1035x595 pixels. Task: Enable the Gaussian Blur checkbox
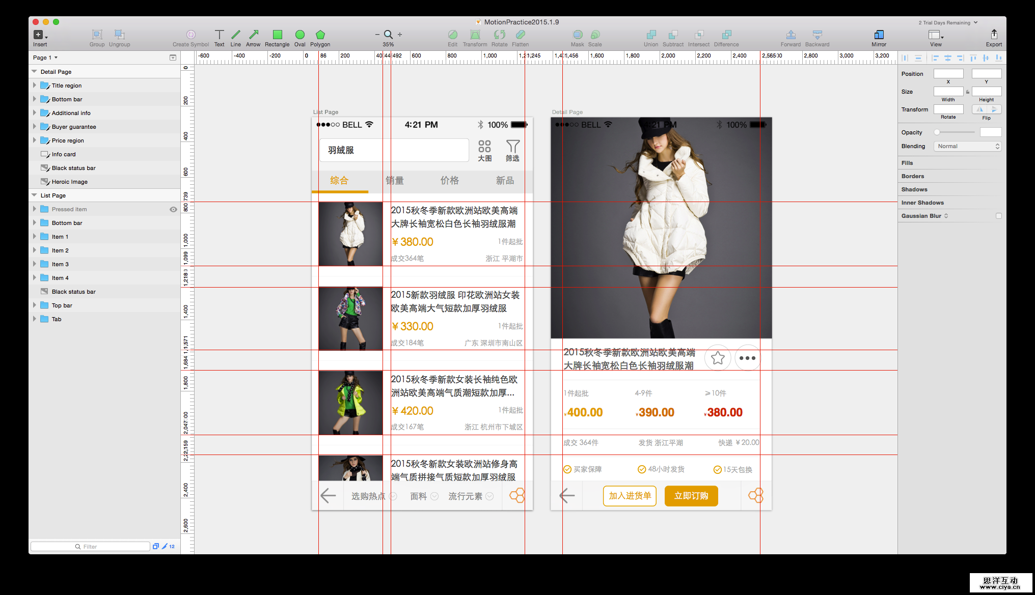click(998, 215)
